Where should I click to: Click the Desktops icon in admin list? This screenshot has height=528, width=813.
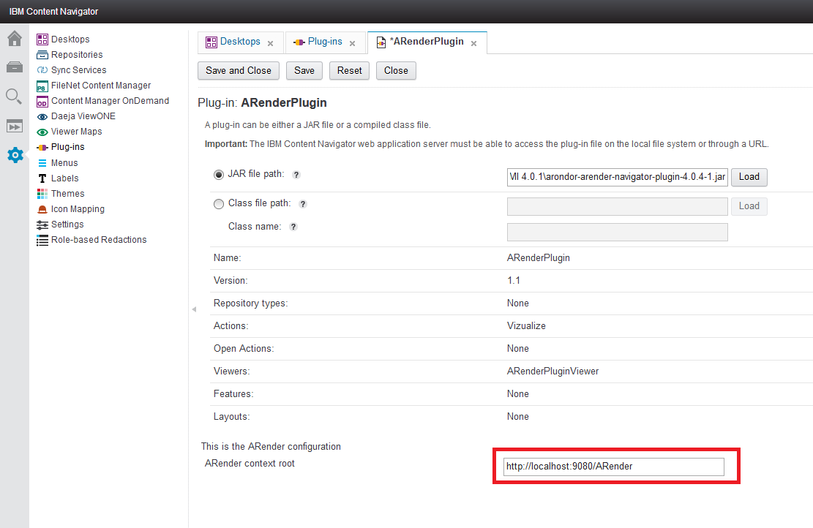[42, 39]
